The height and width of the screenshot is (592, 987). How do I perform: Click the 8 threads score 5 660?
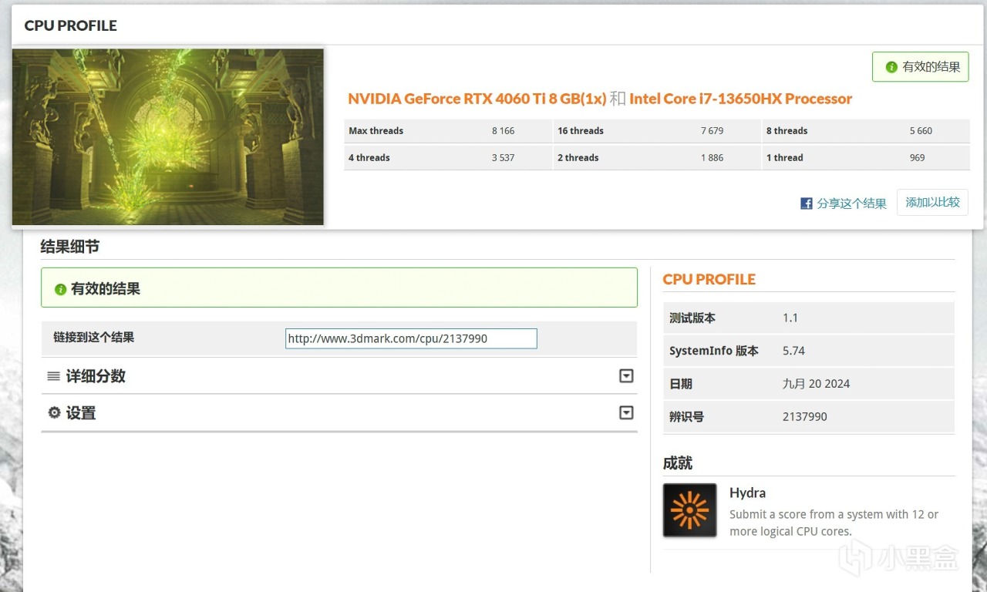coord(921,131)
